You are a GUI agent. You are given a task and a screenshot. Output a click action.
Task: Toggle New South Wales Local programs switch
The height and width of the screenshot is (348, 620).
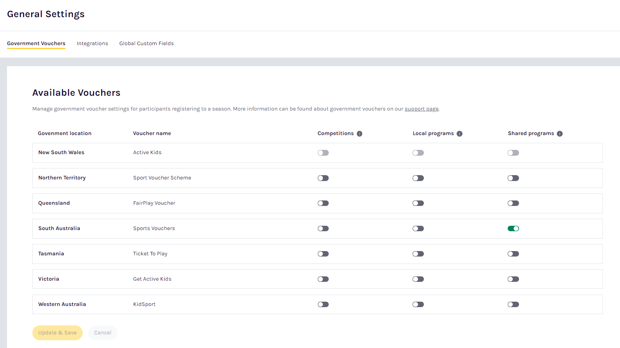tap(418, 153)
